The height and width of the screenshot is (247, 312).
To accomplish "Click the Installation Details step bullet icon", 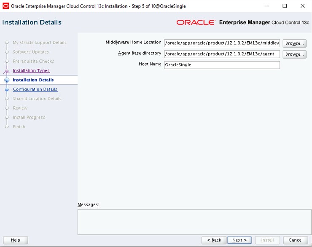I will [7, 80].
